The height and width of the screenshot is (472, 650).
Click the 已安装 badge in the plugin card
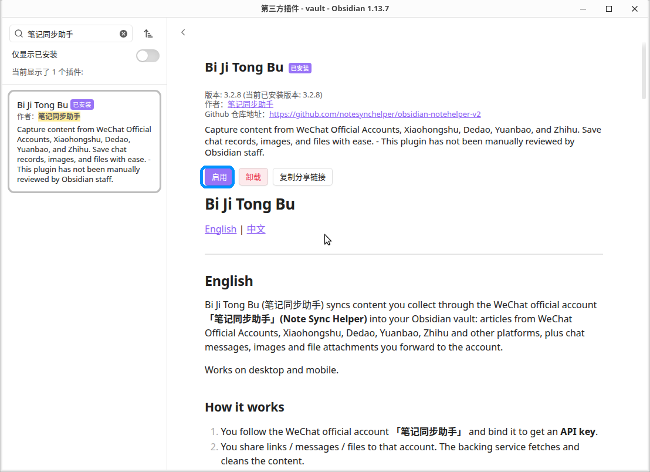click(82, 105)
